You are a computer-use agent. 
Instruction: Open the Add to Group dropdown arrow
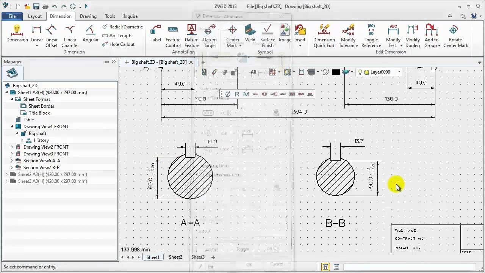tap(439, 46)
